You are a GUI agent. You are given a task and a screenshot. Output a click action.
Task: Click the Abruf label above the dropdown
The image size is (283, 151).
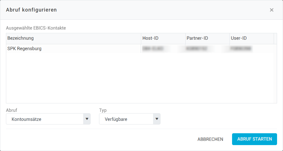click(x=12, y=110)
